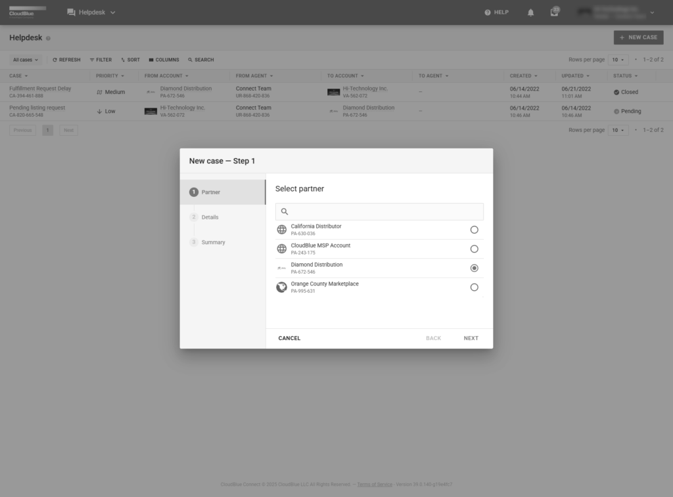
Task: Cancel the new case dialog
Action: (289, 338)
